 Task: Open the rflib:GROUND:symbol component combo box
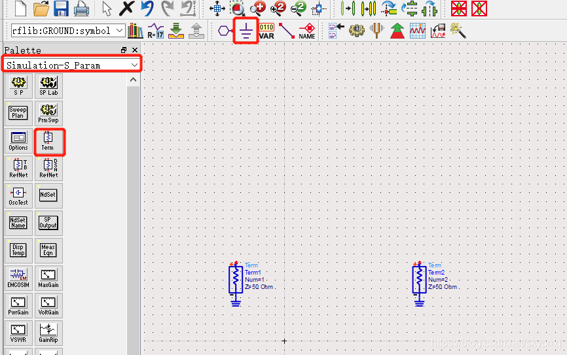coord(68,31)
